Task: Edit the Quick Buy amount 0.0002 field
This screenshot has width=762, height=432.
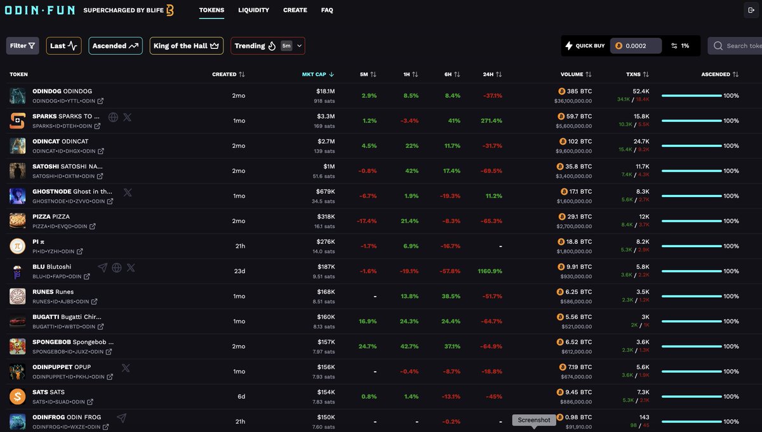Action: [636, 46]
